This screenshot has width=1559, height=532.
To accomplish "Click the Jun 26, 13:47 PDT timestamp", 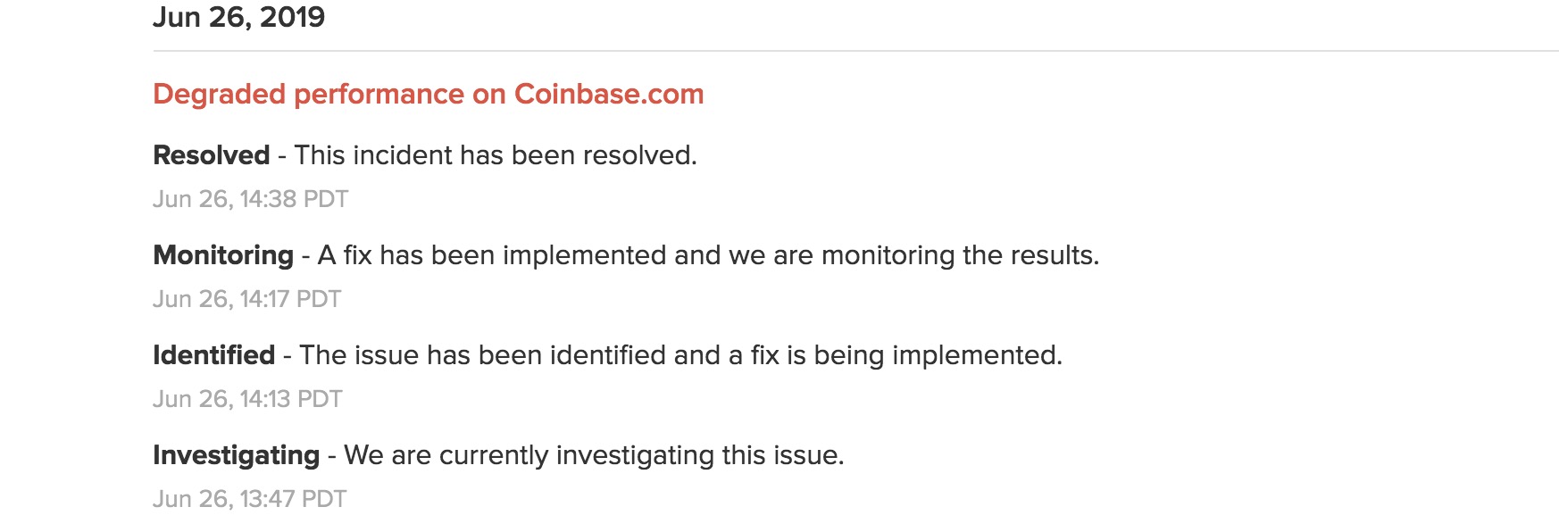I will 250,499.
